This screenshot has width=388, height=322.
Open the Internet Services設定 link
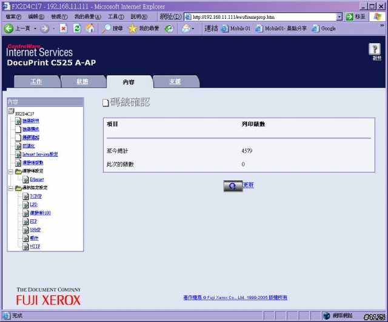40,154
